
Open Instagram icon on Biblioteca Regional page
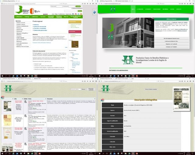(x=76, y=14)
